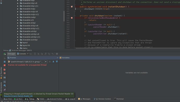Image resolution: width=180 pixels, height=102 pixels.
Task: Collapse instantShutdown method fold marker line 495
Action: tap(75, 7)
